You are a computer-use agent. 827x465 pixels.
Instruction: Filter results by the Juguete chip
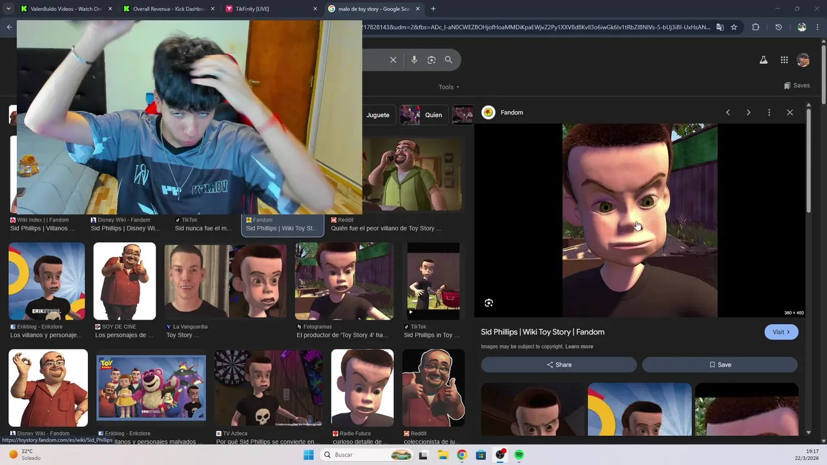pos(378,115)
